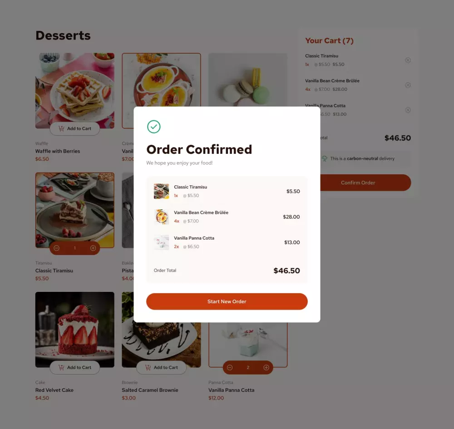This screenshot has width=454, height=429.
Task: Decrease Vanilla Panna Cotta quantity minus icon
Action: [x=230, y=367]
